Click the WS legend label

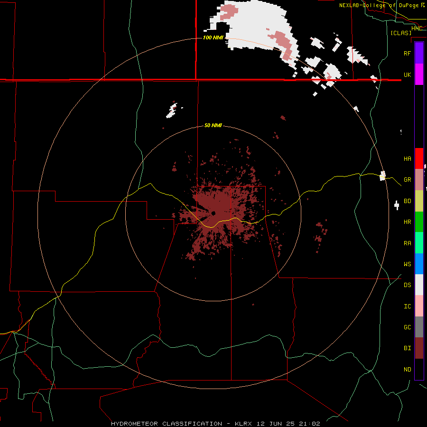pos(407,264)
